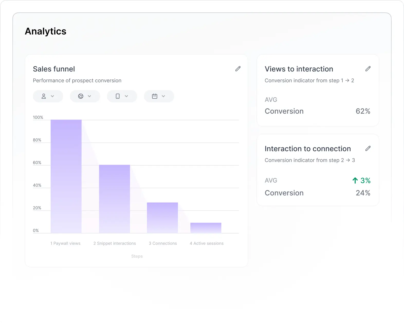Open the user filter dropdown
Viewport: 404px width, 325px height.
pyautogui.click(x=48, y=96)
